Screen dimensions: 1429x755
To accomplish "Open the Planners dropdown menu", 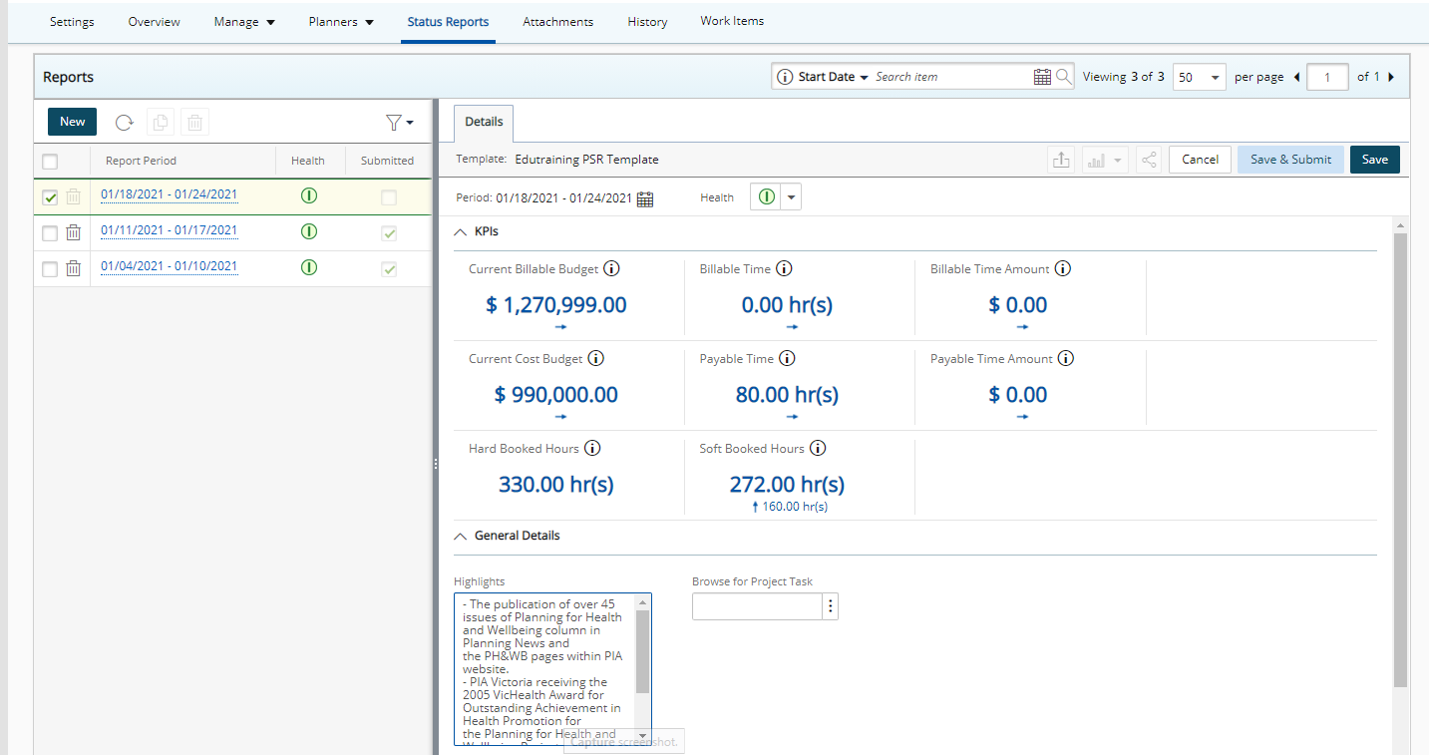I will click(x=341, y=22).
